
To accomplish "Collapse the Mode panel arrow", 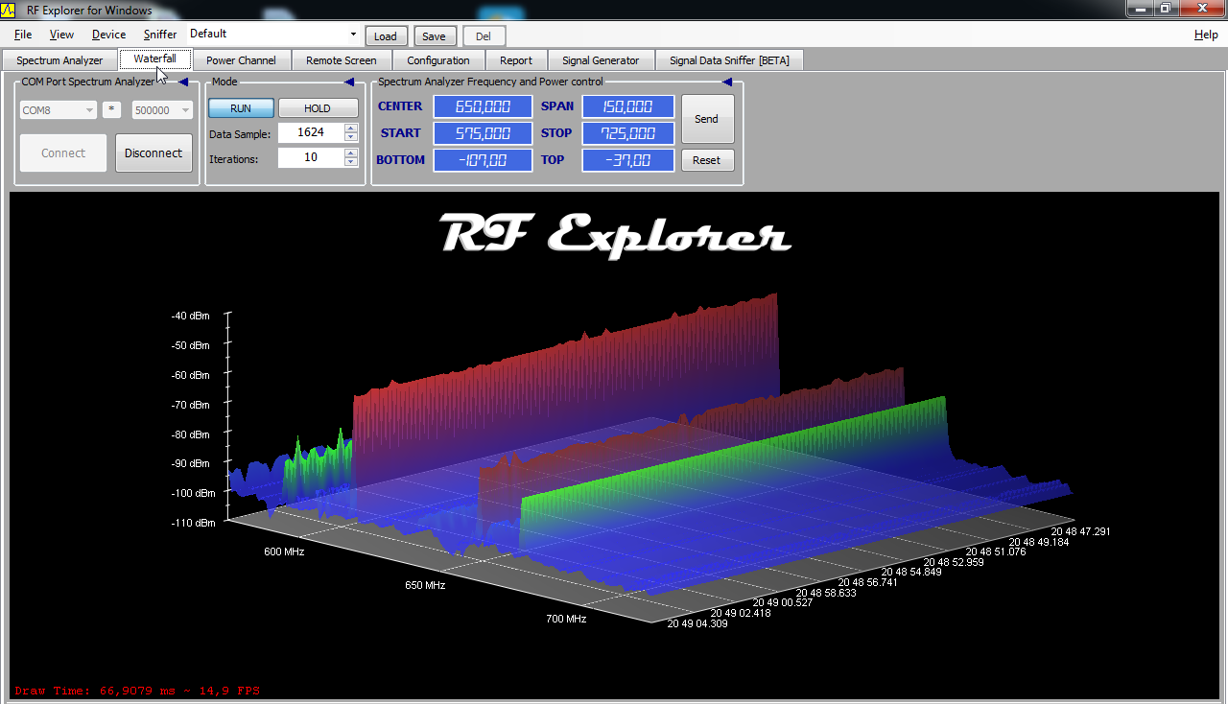I will [349, 82].
